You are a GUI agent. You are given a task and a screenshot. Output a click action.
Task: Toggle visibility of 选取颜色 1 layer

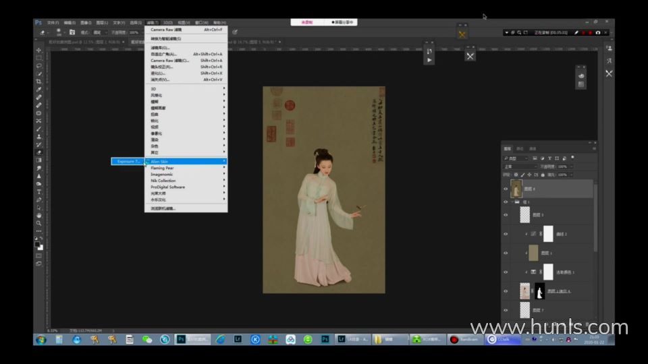tap(506, 272)
